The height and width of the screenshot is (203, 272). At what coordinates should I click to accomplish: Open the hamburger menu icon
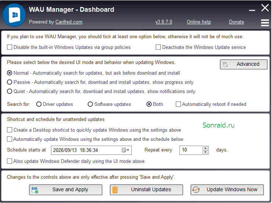point(265,23)
